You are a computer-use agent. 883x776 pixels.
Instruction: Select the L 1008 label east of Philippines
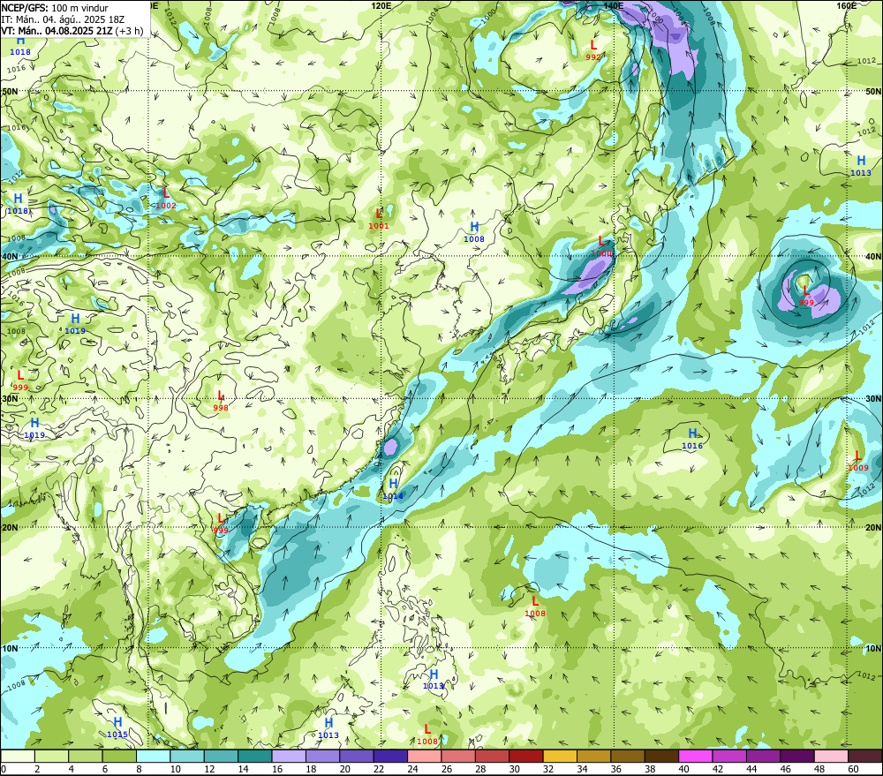[534, 607]
